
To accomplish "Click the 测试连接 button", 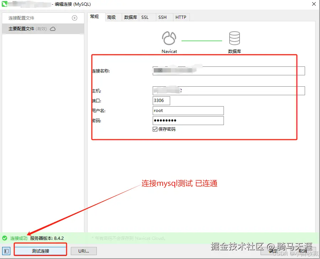I will [41, 251].
